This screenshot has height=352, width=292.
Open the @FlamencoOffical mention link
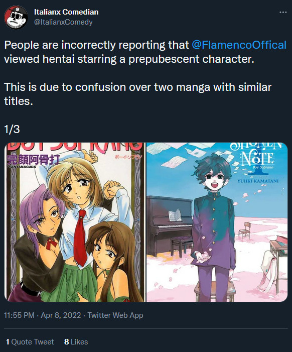[x=239, y=45]
